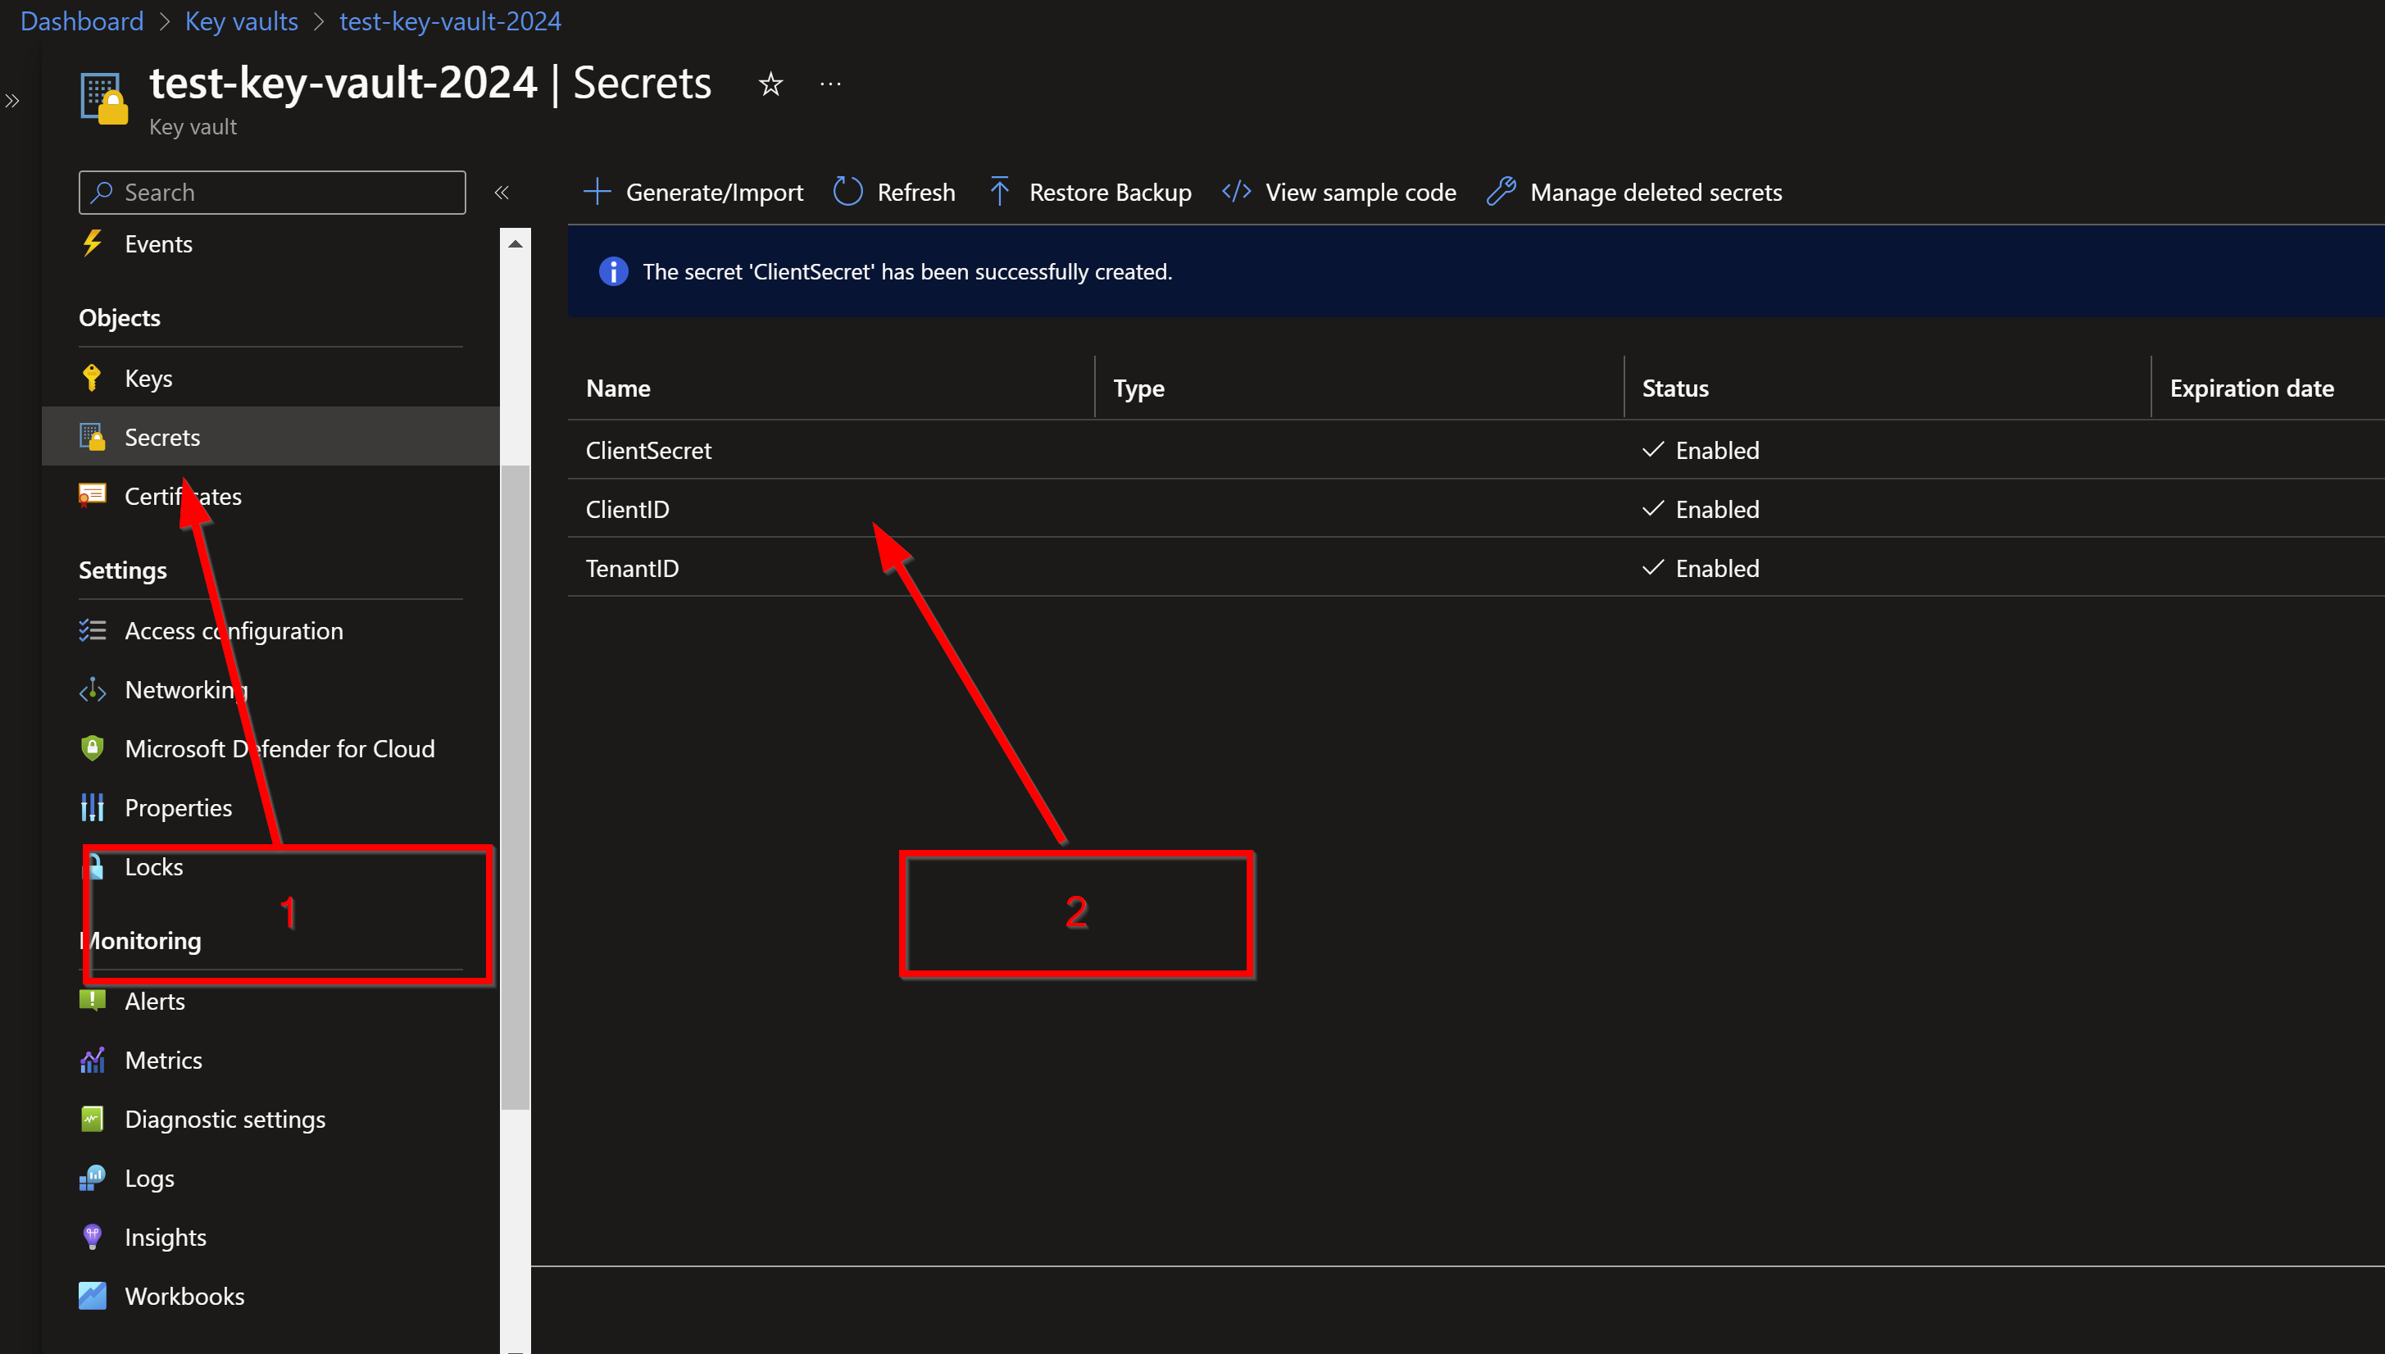This screenshot has width=2385, height=1354.
Task: Click the Restore Backup upload arrow icon
Action: [x=1000, y=192]
